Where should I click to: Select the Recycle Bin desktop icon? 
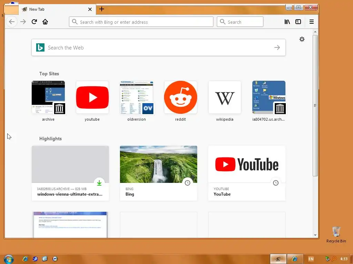point(336,235)
